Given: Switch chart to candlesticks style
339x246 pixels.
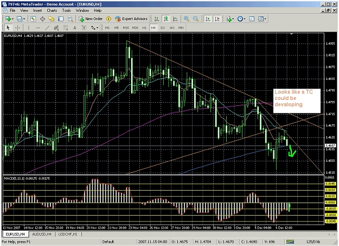Looking at the screenshot, I should click(x=166, y=19).
